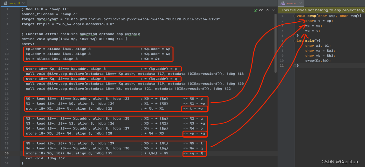This screenshot has height=167, width=365.
Task: Click the 'ret void, !dbg !32' line
Action: pos(45,158)
